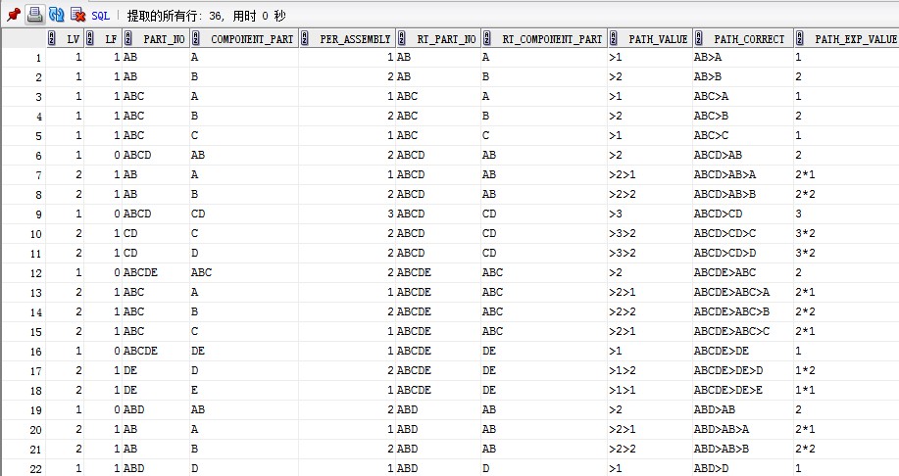The height and width of the screenshot is (476, 899).
Task: Click the printer icon in toolbar
Action: tap(35, 15)
